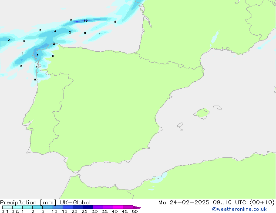Click Ibiza island outline on map
Screen dimensions: 276x213
point(180,125)
